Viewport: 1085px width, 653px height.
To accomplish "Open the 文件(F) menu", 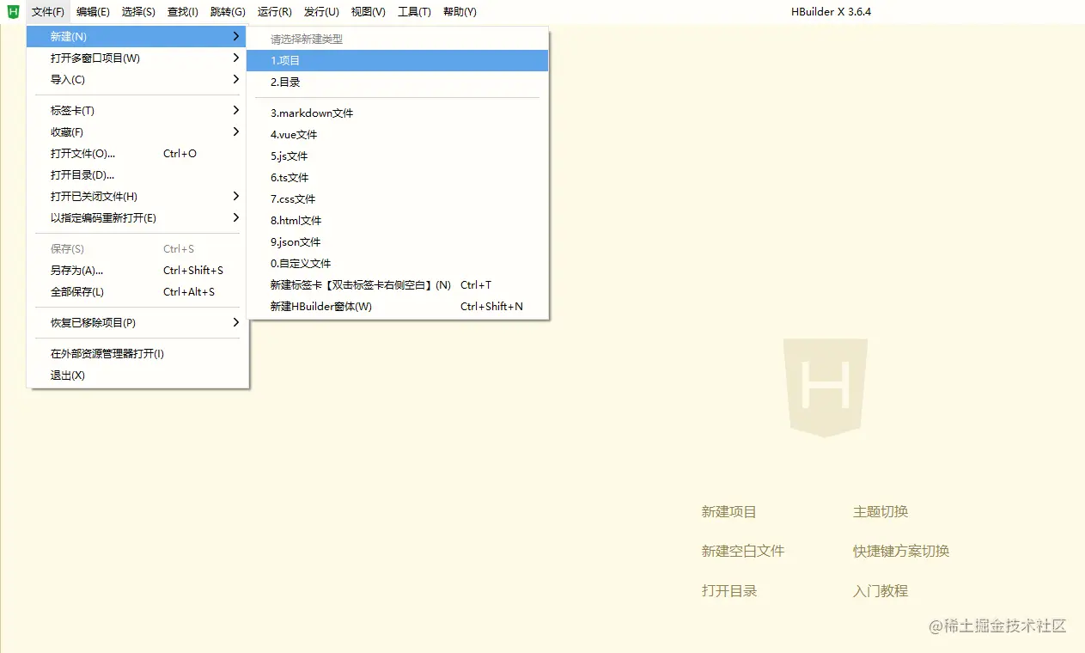I will pyautogui.click(x=48, y=12).
